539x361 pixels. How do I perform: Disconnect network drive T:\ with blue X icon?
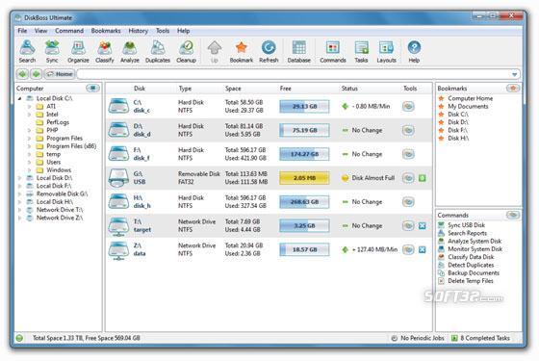click(x=423, y=226)
